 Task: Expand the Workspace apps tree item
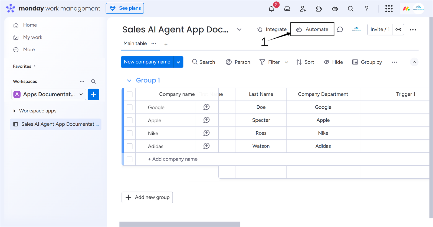coord(14,111)
